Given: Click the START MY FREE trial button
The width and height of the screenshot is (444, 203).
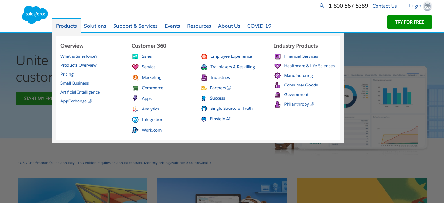Looking at the screenshot, I should coord(34,98).
